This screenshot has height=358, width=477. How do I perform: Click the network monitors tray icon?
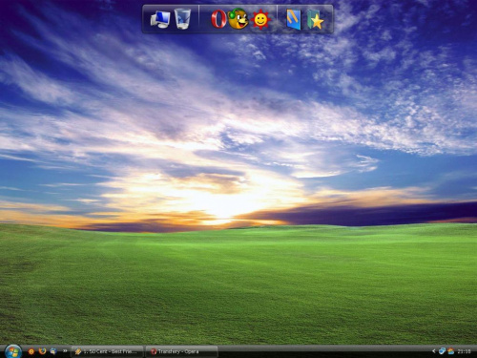pos(442,351)
